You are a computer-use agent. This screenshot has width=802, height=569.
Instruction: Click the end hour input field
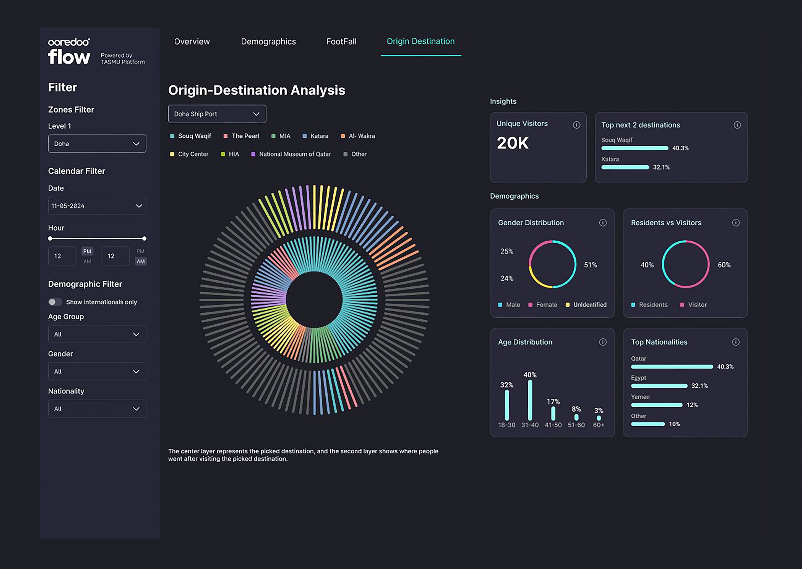point(115,256)
